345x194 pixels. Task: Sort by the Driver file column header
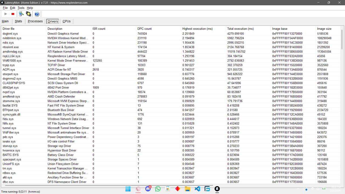(23, 29)
